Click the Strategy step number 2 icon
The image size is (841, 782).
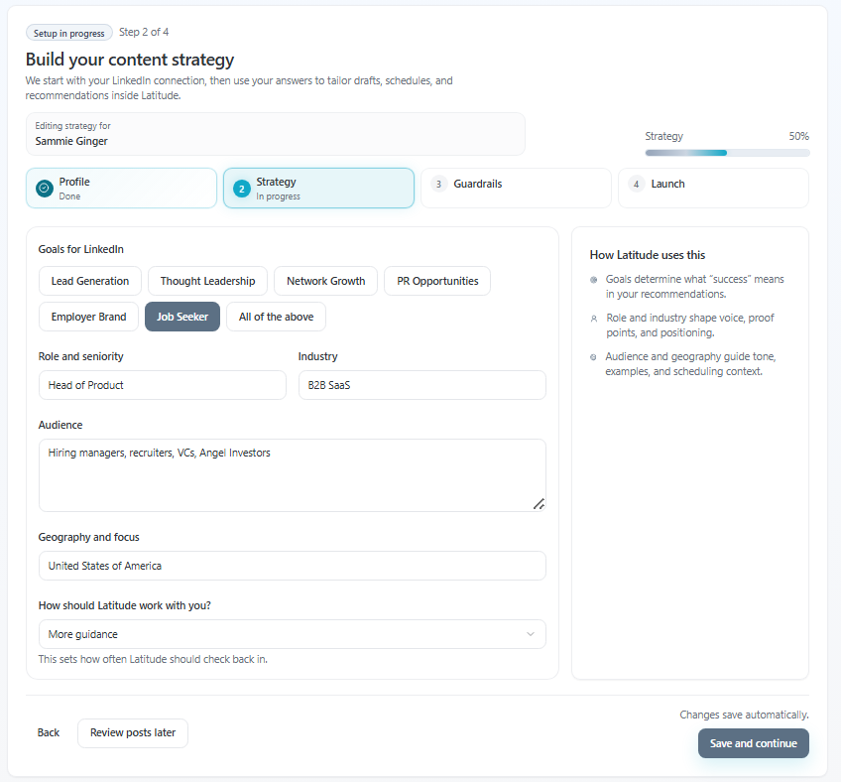pyautogui.click(x=241, y=189)
